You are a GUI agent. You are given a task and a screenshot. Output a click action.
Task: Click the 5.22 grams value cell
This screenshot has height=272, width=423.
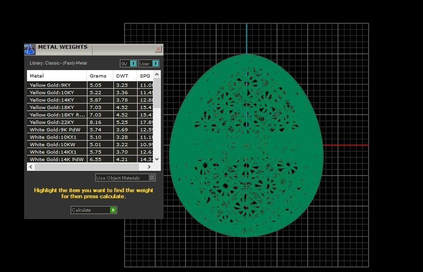pos(100,92)
